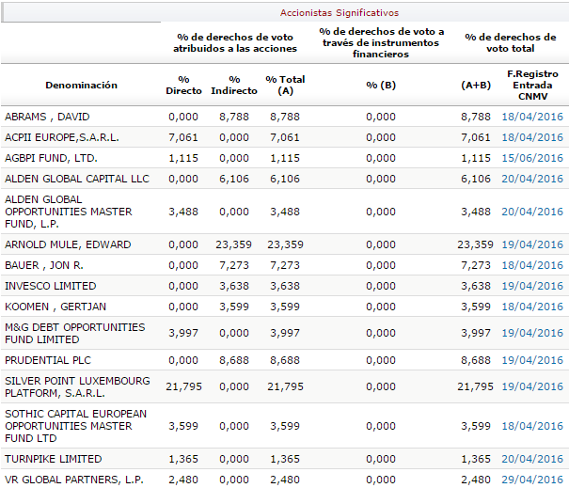Viewport: 569px width, 488px height.
Task: Open M&G DEBT OPPORTUNITIES FUND date link
Action: click(x=532, y=334)
